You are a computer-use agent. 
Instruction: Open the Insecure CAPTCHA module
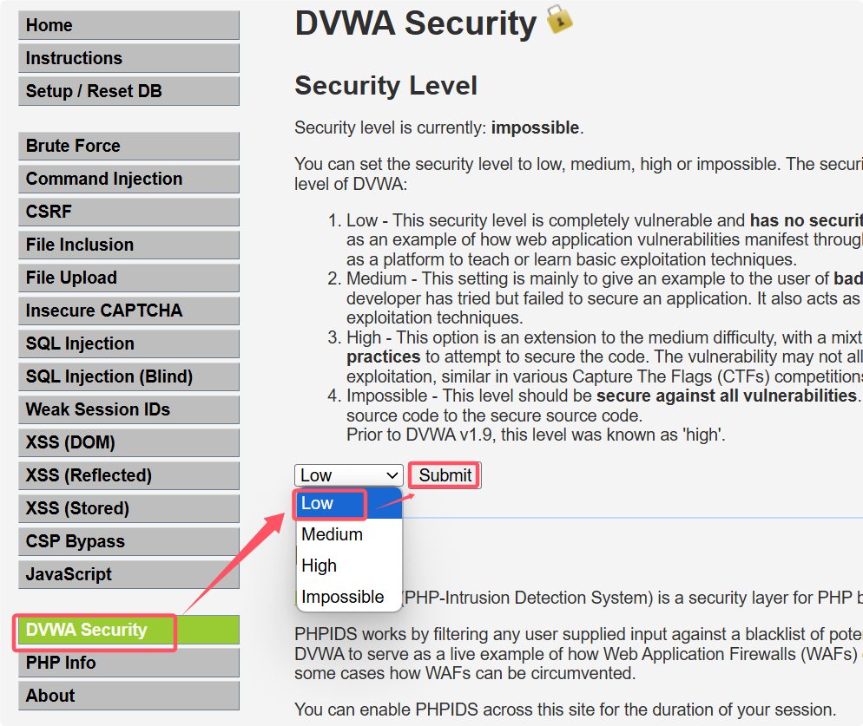pos(128,311)
